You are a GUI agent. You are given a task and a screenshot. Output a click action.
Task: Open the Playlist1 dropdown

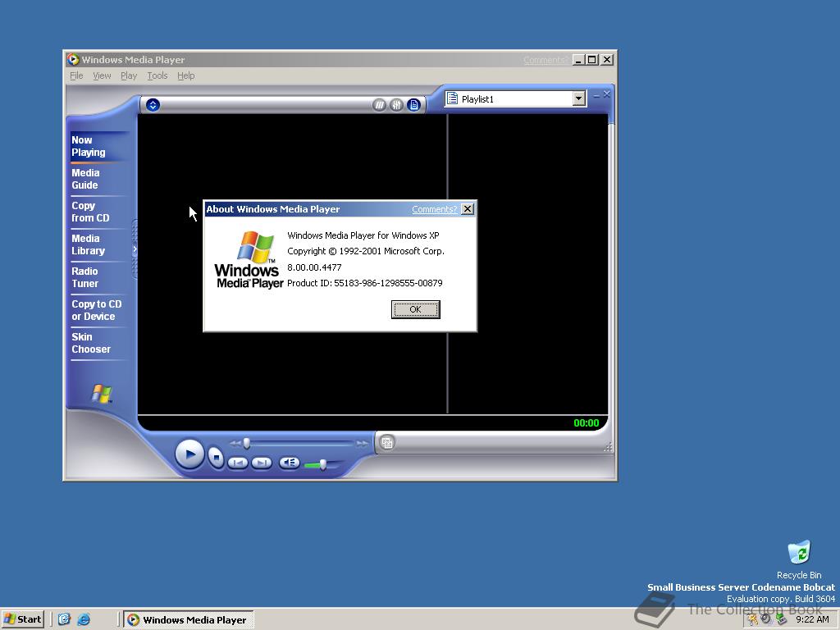pyautogui.click(x=578, y=98)
